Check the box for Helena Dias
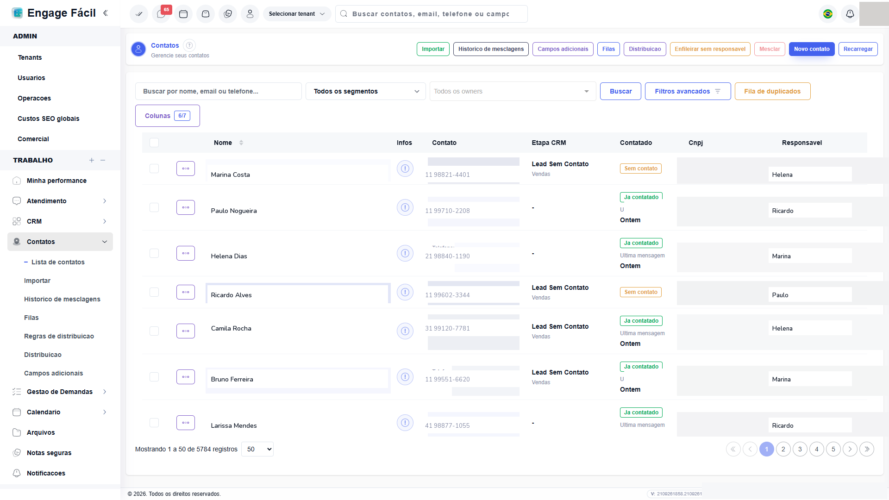 (154, 253)
